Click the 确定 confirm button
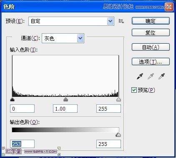This screenshot has width=176, height=158. coord(151,21)
